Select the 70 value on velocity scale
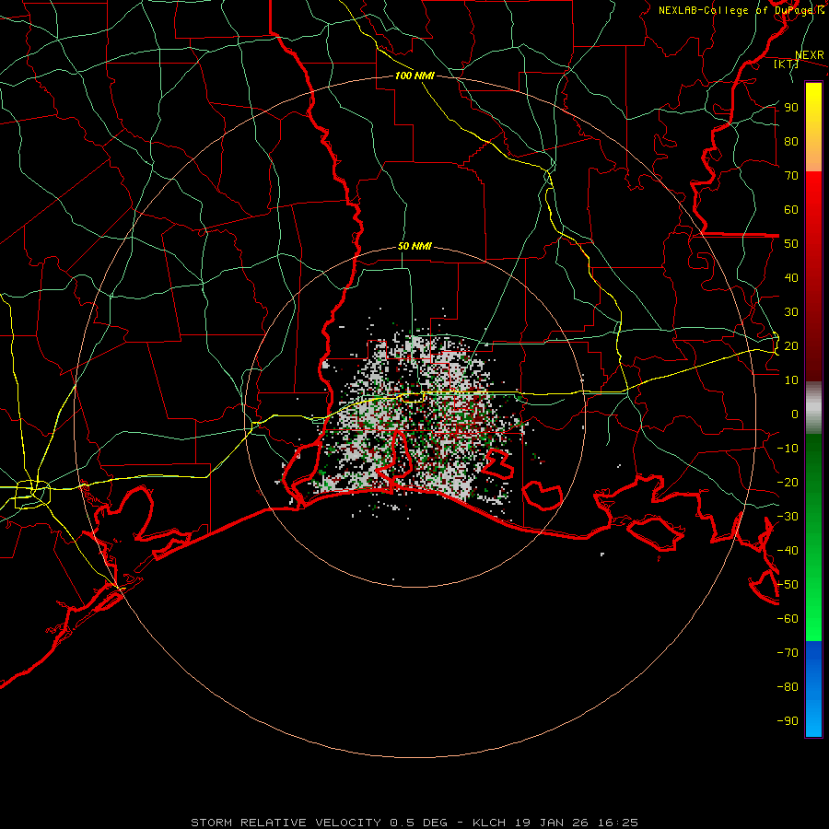Viewport: 829px width, 829px height. pyautogui.click(x=791, y=176)
